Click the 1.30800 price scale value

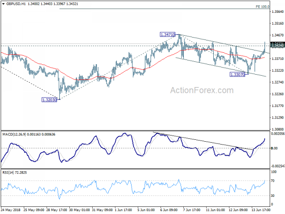point(277,129)
